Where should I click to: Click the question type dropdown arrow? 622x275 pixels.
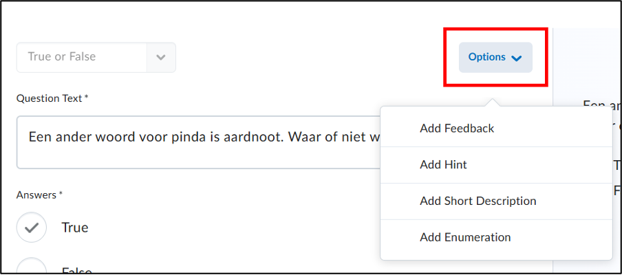click(161, 57)
